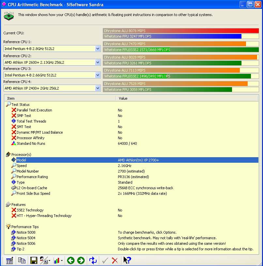The height and width of the screenshot is (266, 263).
Task: Click the pink diamond title bar icon
Action: click(4, 4)
